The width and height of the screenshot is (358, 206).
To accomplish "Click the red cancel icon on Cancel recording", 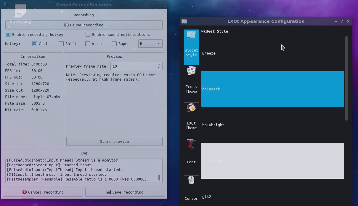I will click(25, 192).
